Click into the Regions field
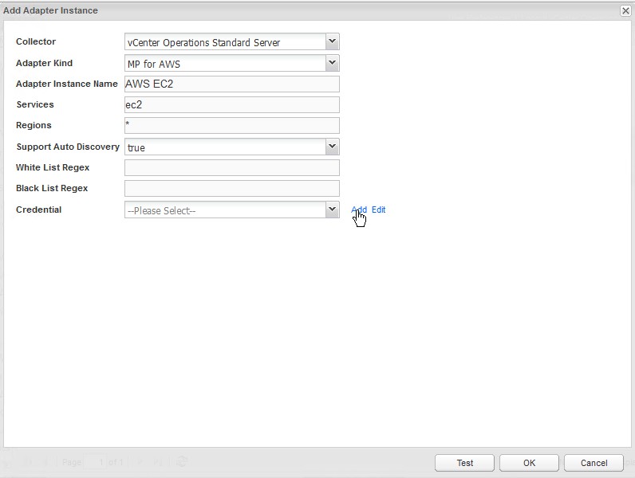The image size is (635, 478). tap(231, 125)
